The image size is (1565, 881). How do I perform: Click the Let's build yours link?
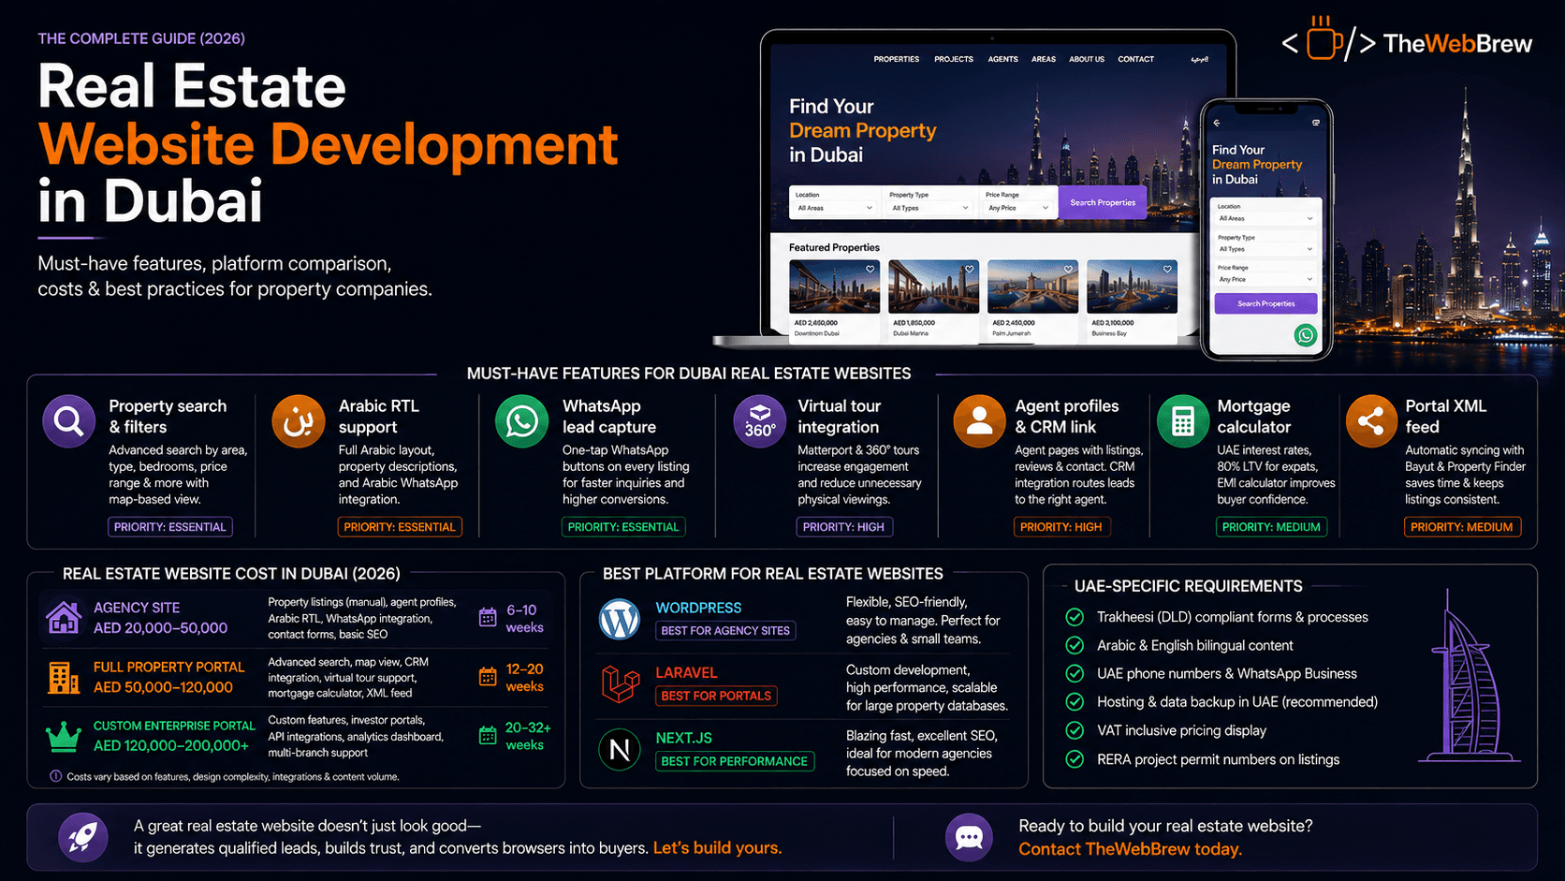(x=717, y=848)
